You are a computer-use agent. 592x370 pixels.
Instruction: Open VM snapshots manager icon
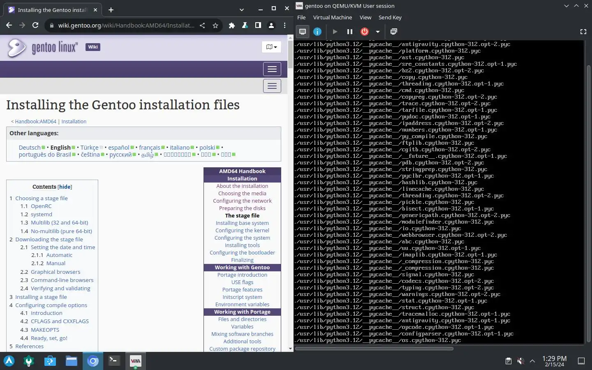[x=394, y=32]
